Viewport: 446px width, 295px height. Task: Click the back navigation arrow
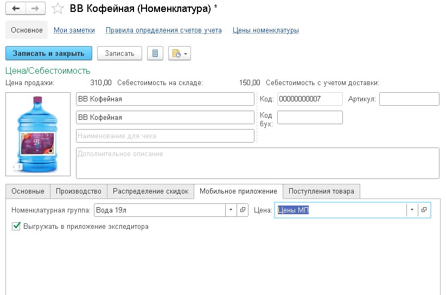click(16, 9)
